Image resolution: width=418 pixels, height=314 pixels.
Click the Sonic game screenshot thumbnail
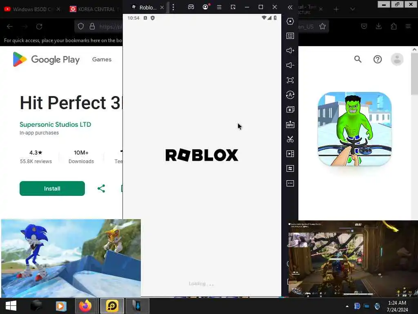pyautogui.click(x=71, y=258)
